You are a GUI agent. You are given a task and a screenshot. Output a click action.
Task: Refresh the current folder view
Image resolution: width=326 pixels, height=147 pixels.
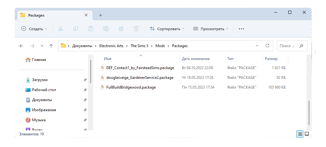point(267,46)
